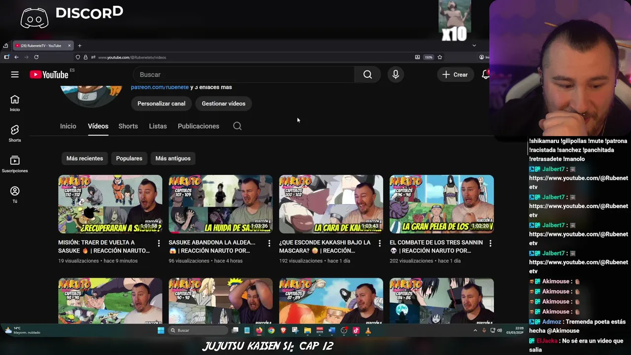Open the Listas channel tab

coord(158,126)
